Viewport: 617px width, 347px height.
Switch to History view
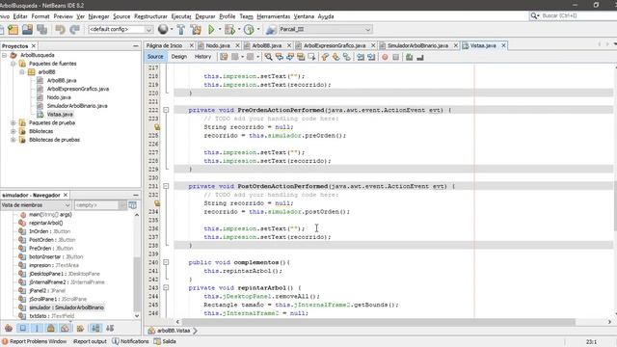[202, 57]
